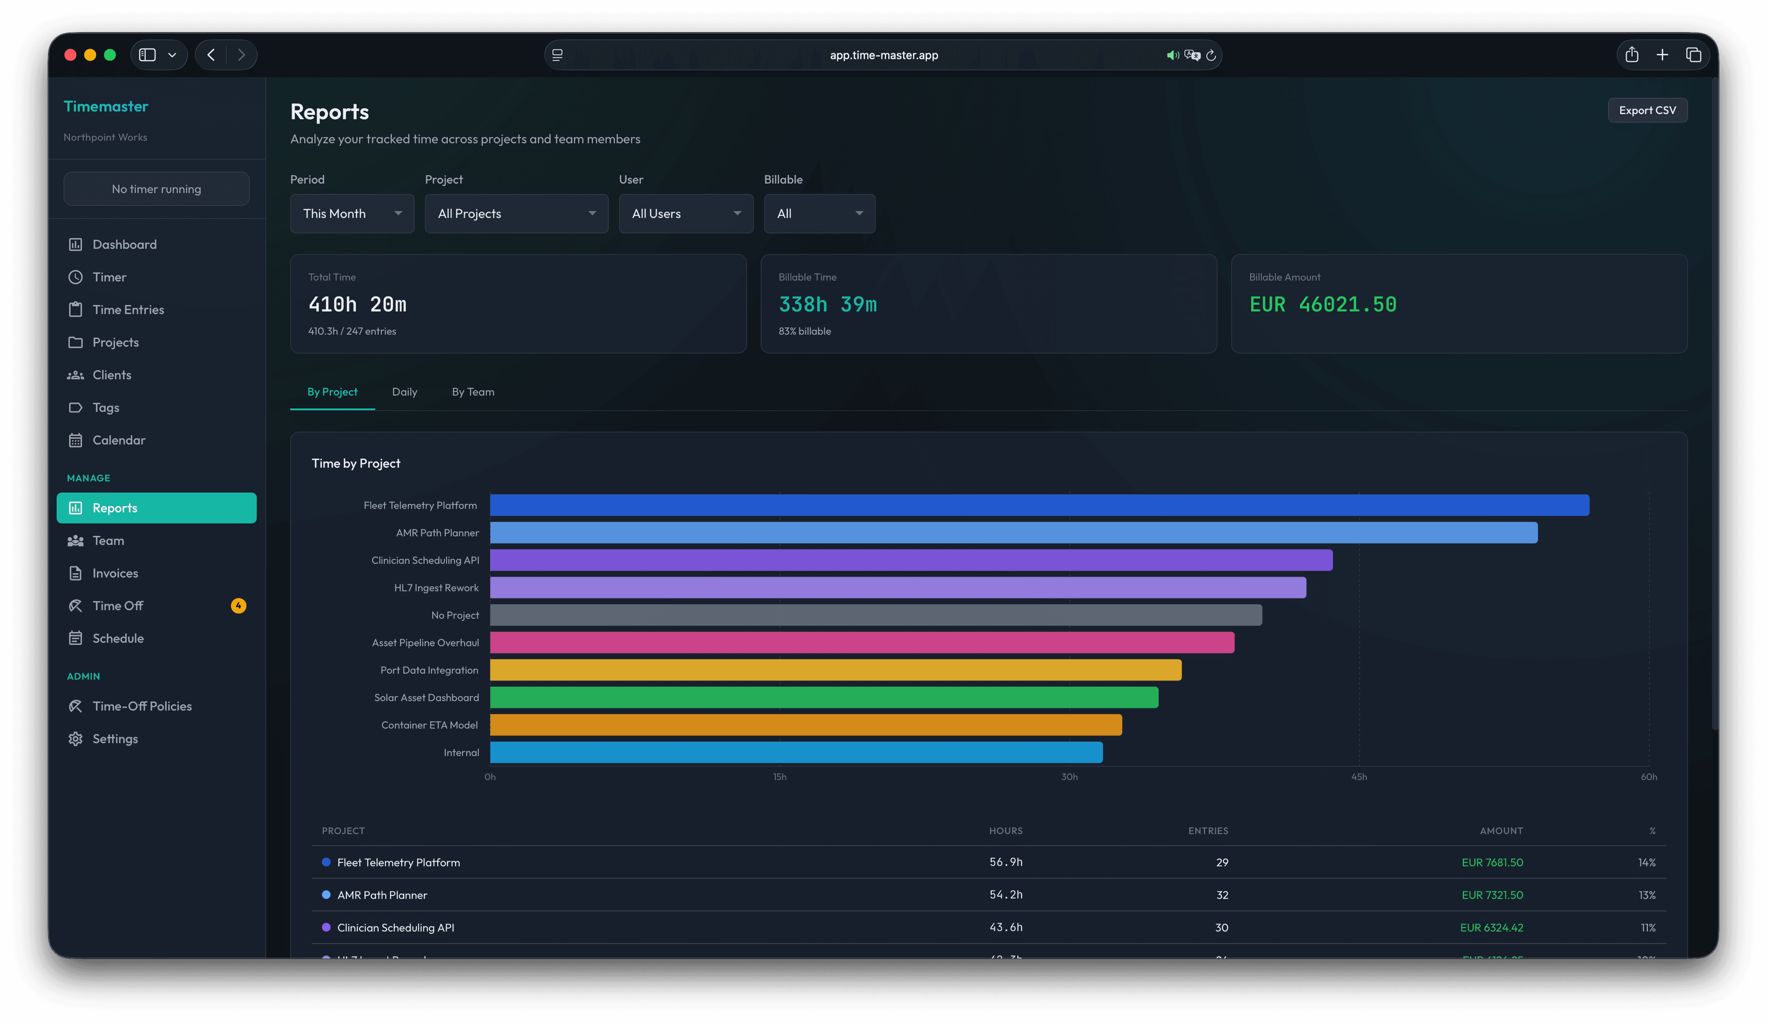Open the Period dropdown showing This Month
Image resolution: width=1767 pixels, height=1022 pixels.
(x=352, y=214)
